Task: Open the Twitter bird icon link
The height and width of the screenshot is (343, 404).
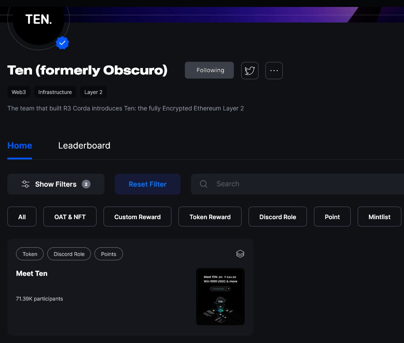Action: (x=250, y=70)
